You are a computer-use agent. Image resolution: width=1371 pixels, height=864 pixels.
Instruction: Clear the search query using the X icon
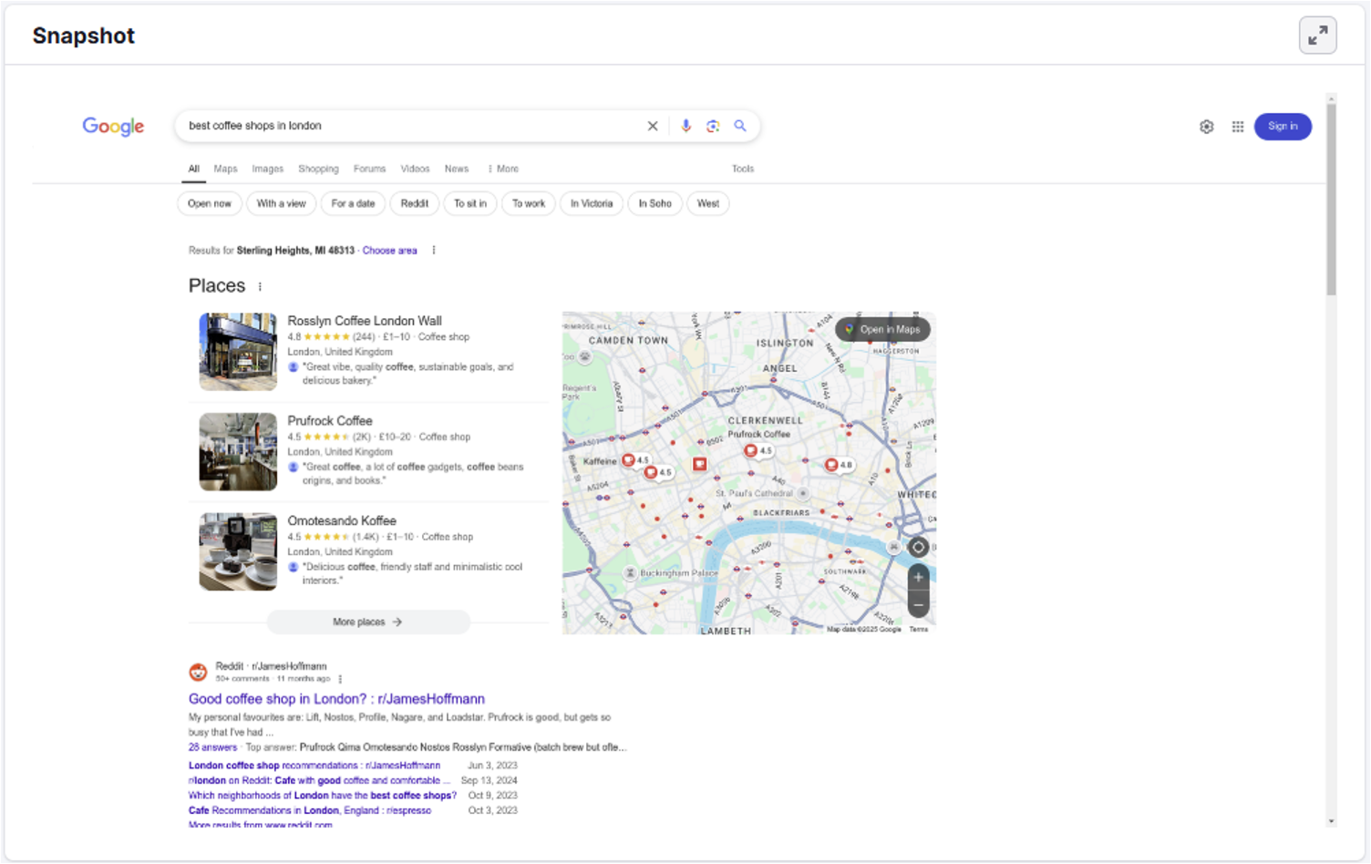[653, 126]
